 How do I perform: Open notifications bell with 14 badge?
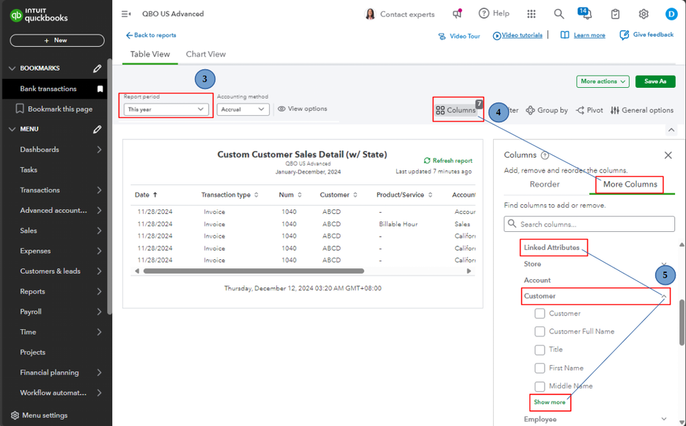coord(585,14)
